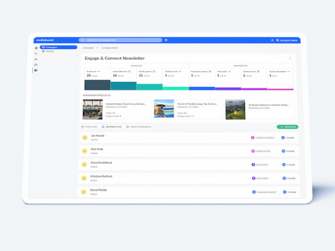Go to Campaigns in the breadcrumb
This screenshot has width=335, height=251.
pyautogui.click(x=89, y=48)
